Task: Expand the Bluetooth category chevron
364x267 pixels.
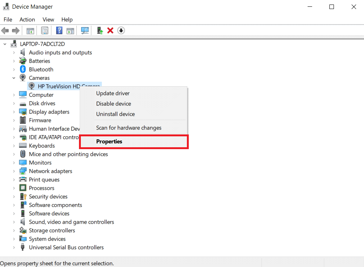Action: (14, 69)
